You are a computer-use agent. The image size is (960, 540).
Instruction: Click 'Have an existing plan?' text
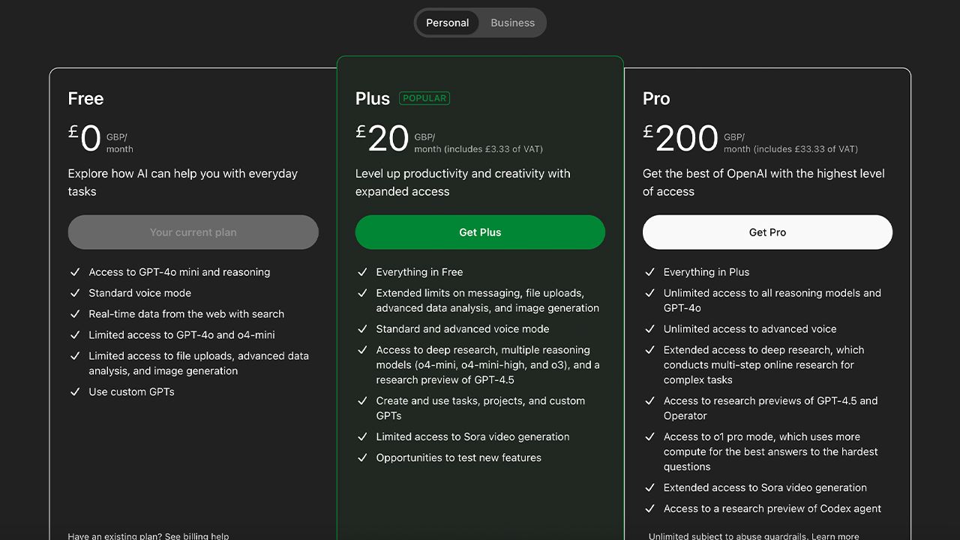(x=115, y=536)
